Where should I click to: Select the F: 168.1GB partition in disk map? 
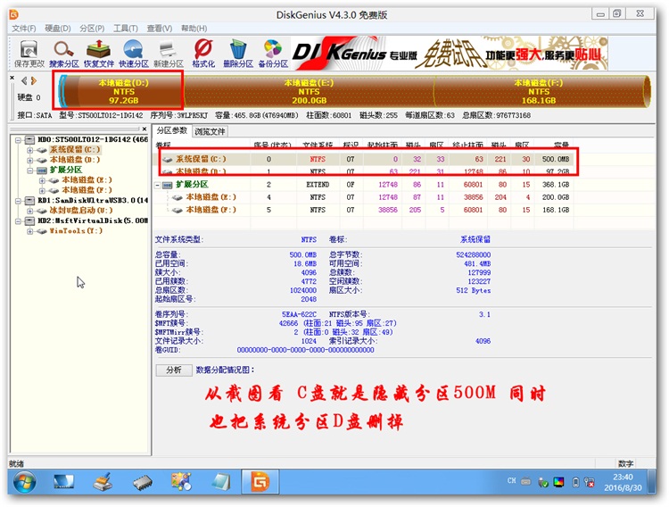click(x=539, y=91)
